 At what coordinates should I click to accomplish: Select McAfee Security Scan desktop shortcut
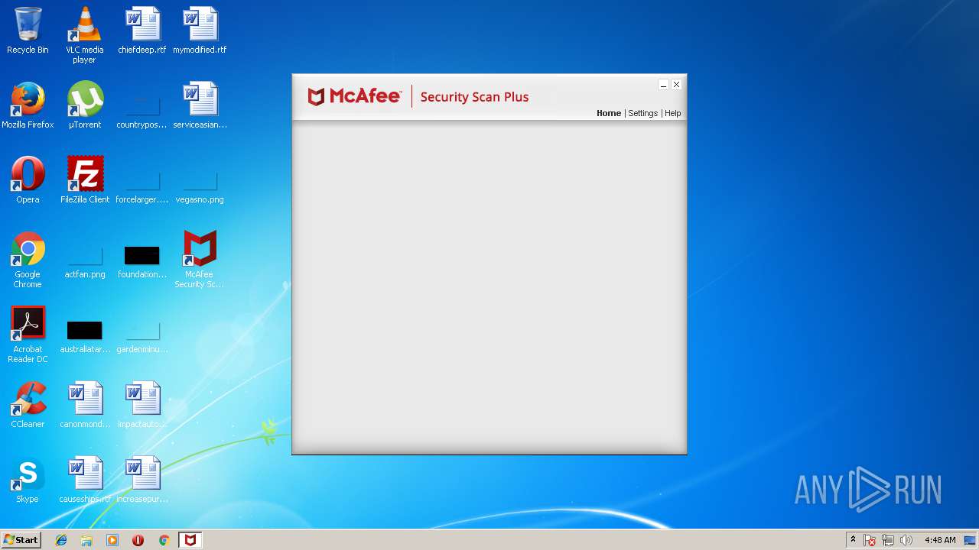pos(200,260)
